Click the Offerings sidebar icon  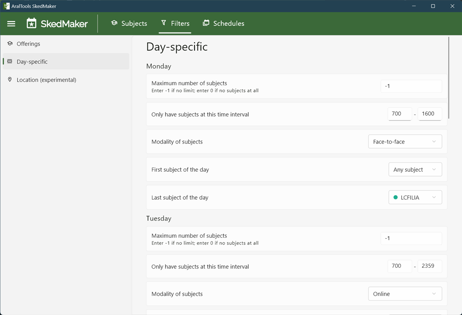[10, 44]
